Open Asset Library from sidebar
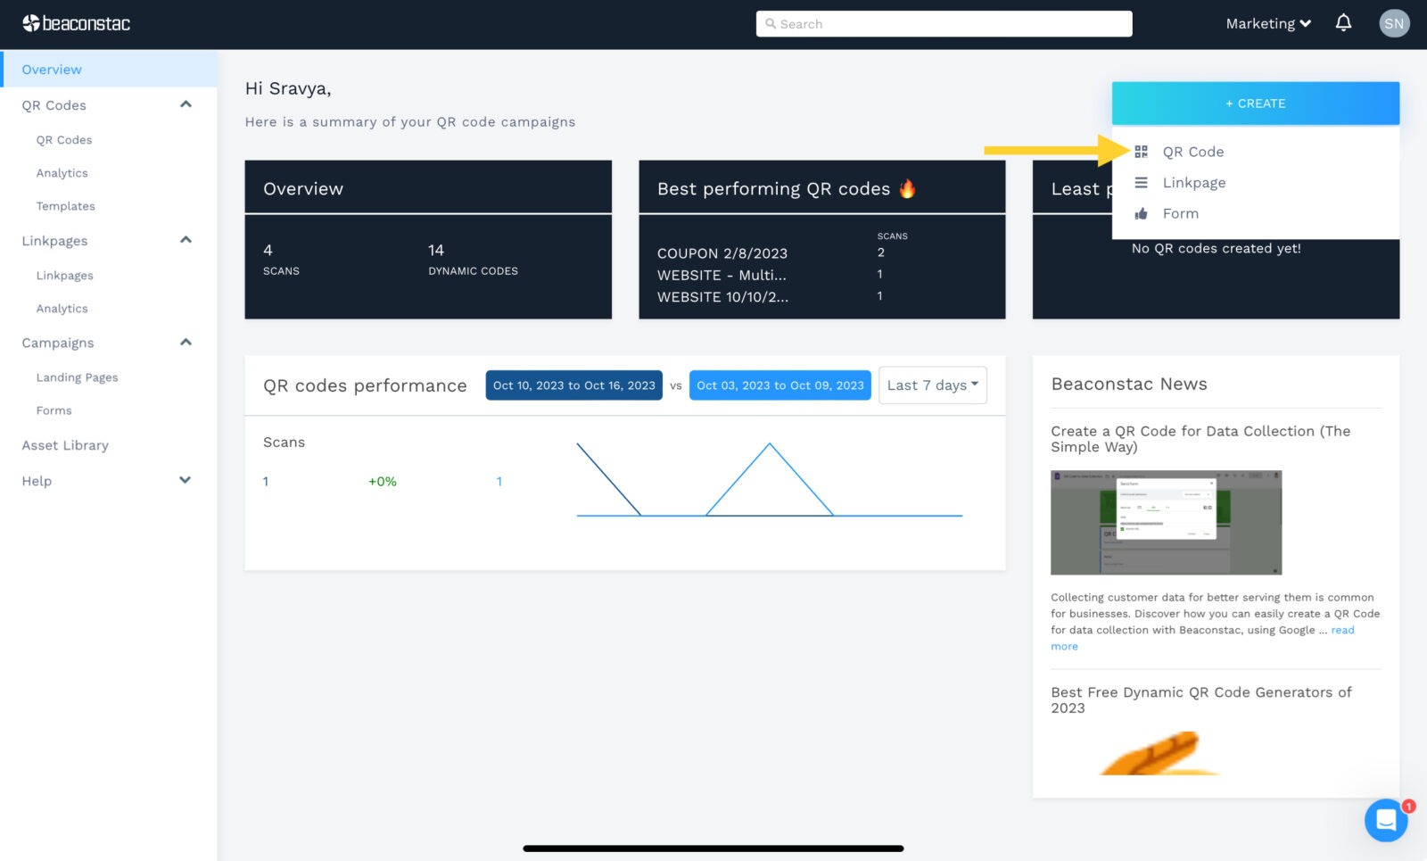 click(65, 445)
